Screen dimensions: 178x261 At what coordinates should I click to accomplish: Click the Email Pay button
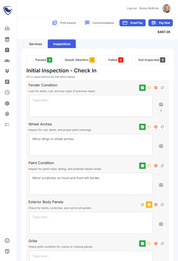point(133,23)
